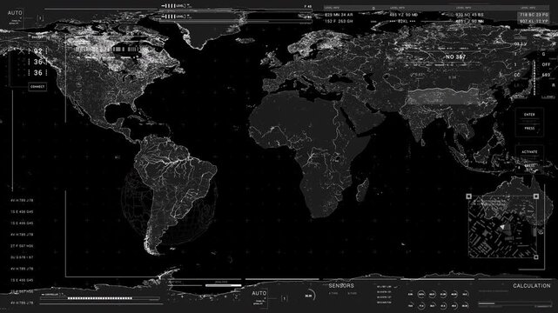Select the 152 F 263 GH readout

339,22
